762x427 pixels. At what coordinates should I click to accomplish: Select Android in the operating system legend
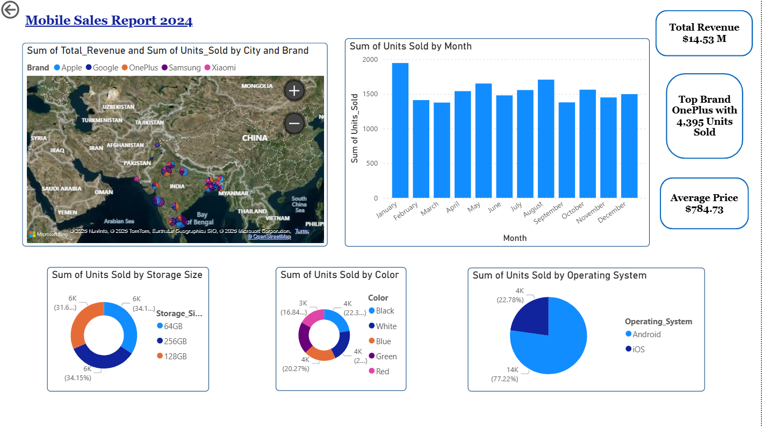643,334
